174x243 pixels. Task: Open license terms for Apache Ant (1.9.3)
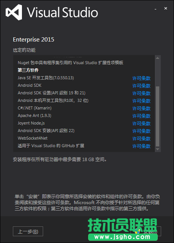click(141, 116)
